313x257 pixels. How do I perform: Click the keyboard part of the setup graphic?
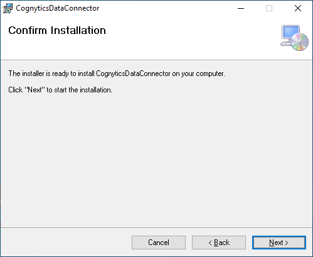tap(285, 43)
